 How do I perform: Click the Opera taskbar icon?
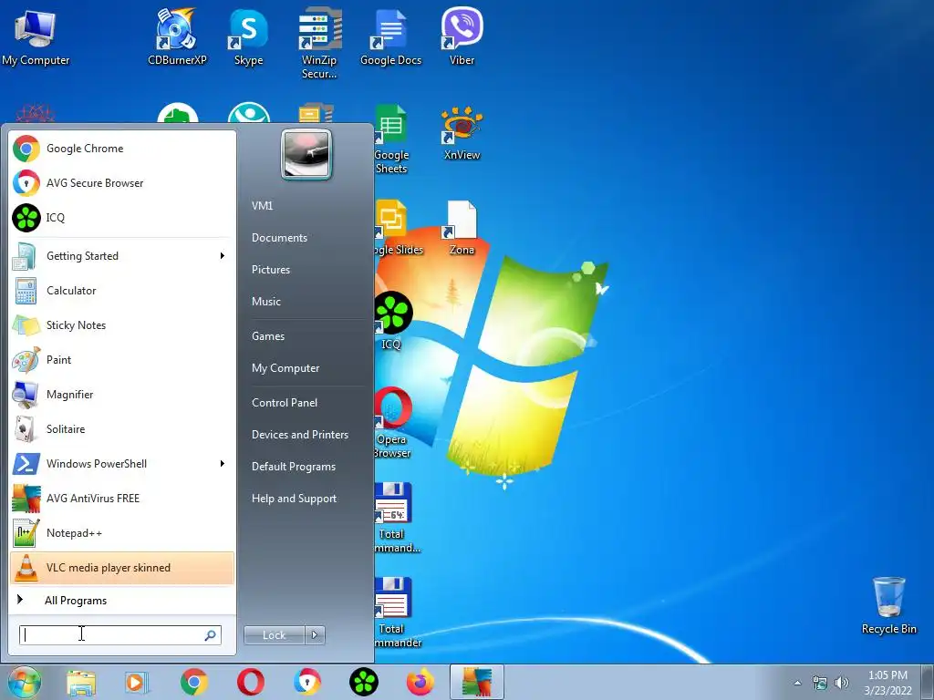coord(251,682)
